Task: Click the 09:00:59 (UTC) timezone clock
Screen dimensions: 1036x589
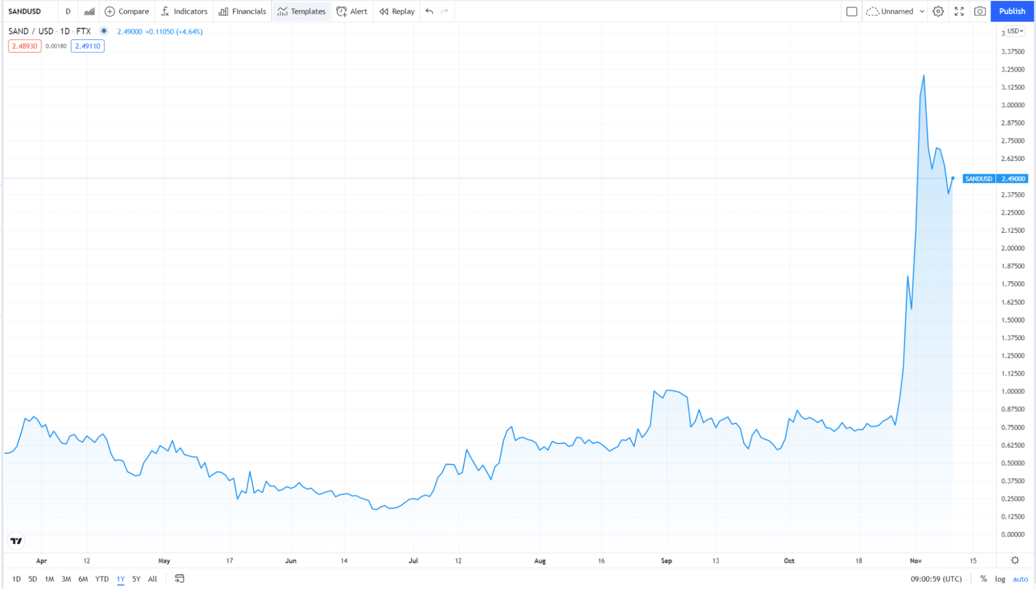Action: click(936, 579)
